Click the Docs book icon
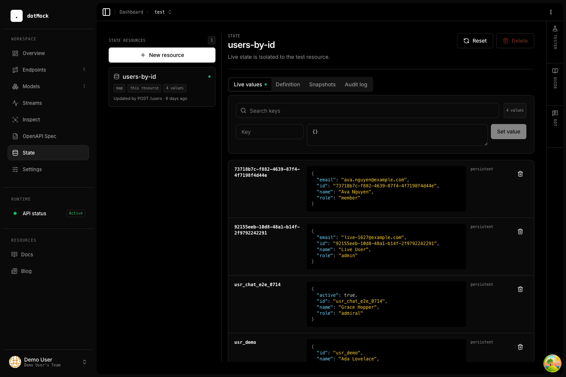566x377 pixels. point(14,254)
